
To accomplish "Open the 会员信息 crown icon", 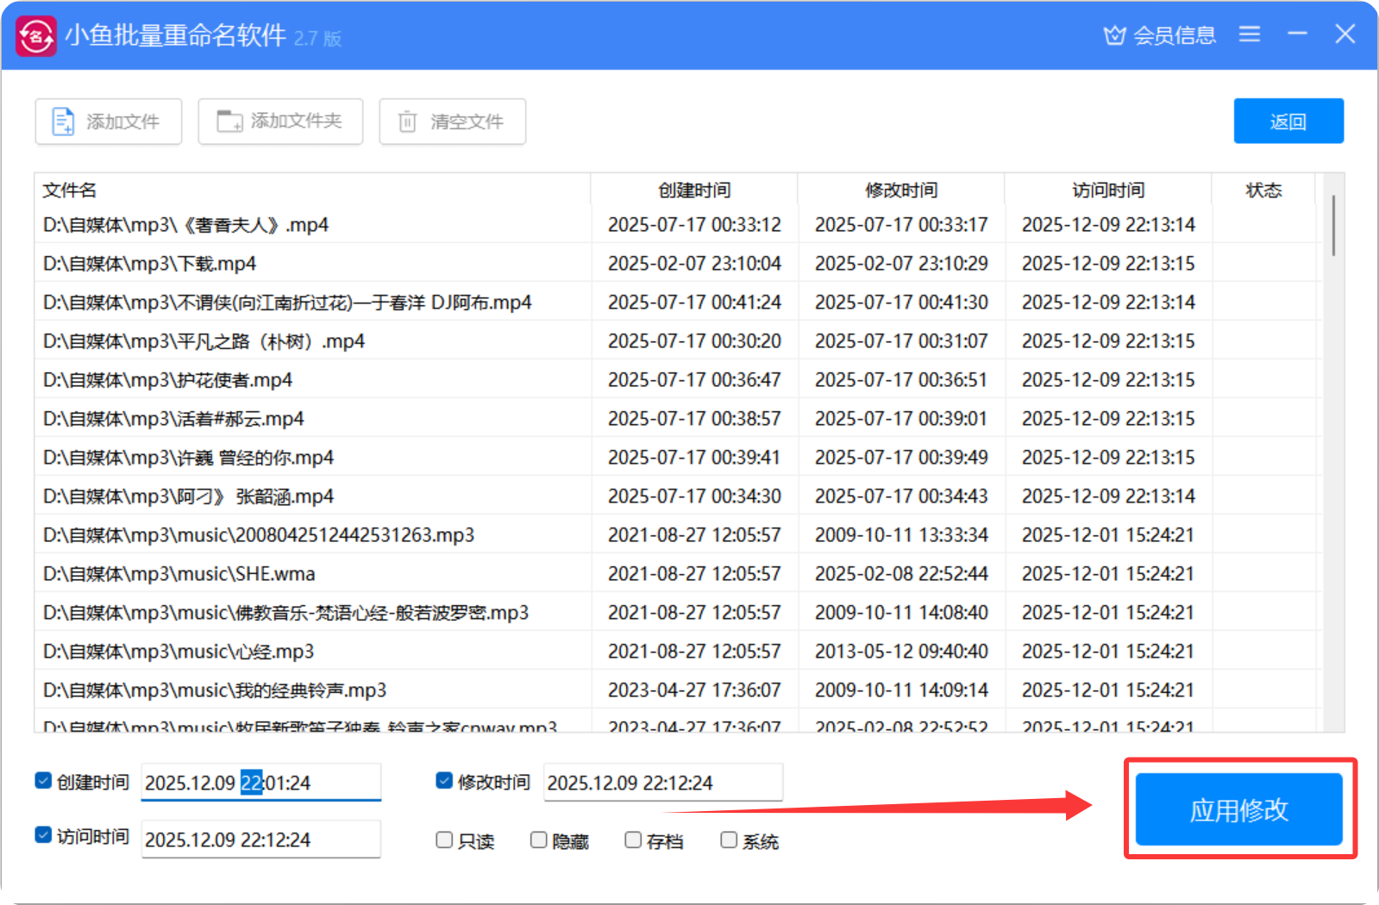I will [1114, 35].
